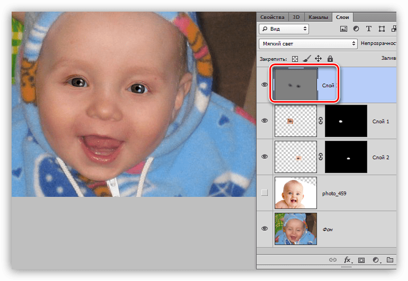Select the Фон layer name
The width and height of the screenshot is (408, 281).
point(328,229)
